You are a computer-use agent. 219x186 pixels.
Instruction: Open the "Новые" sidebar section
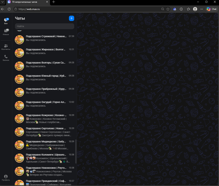pos(6,32)
